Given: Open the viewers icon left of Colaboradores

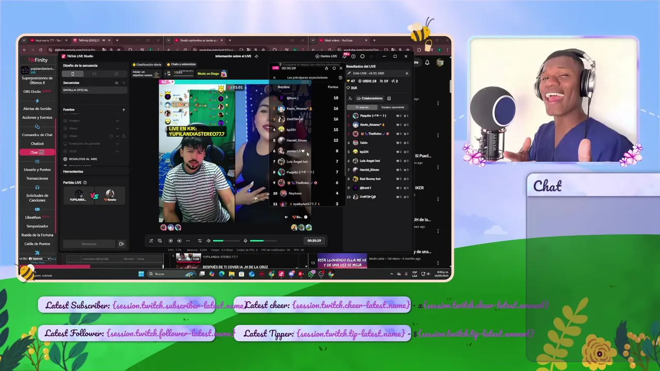Looking at the screenshot, I should click(350, 98).
